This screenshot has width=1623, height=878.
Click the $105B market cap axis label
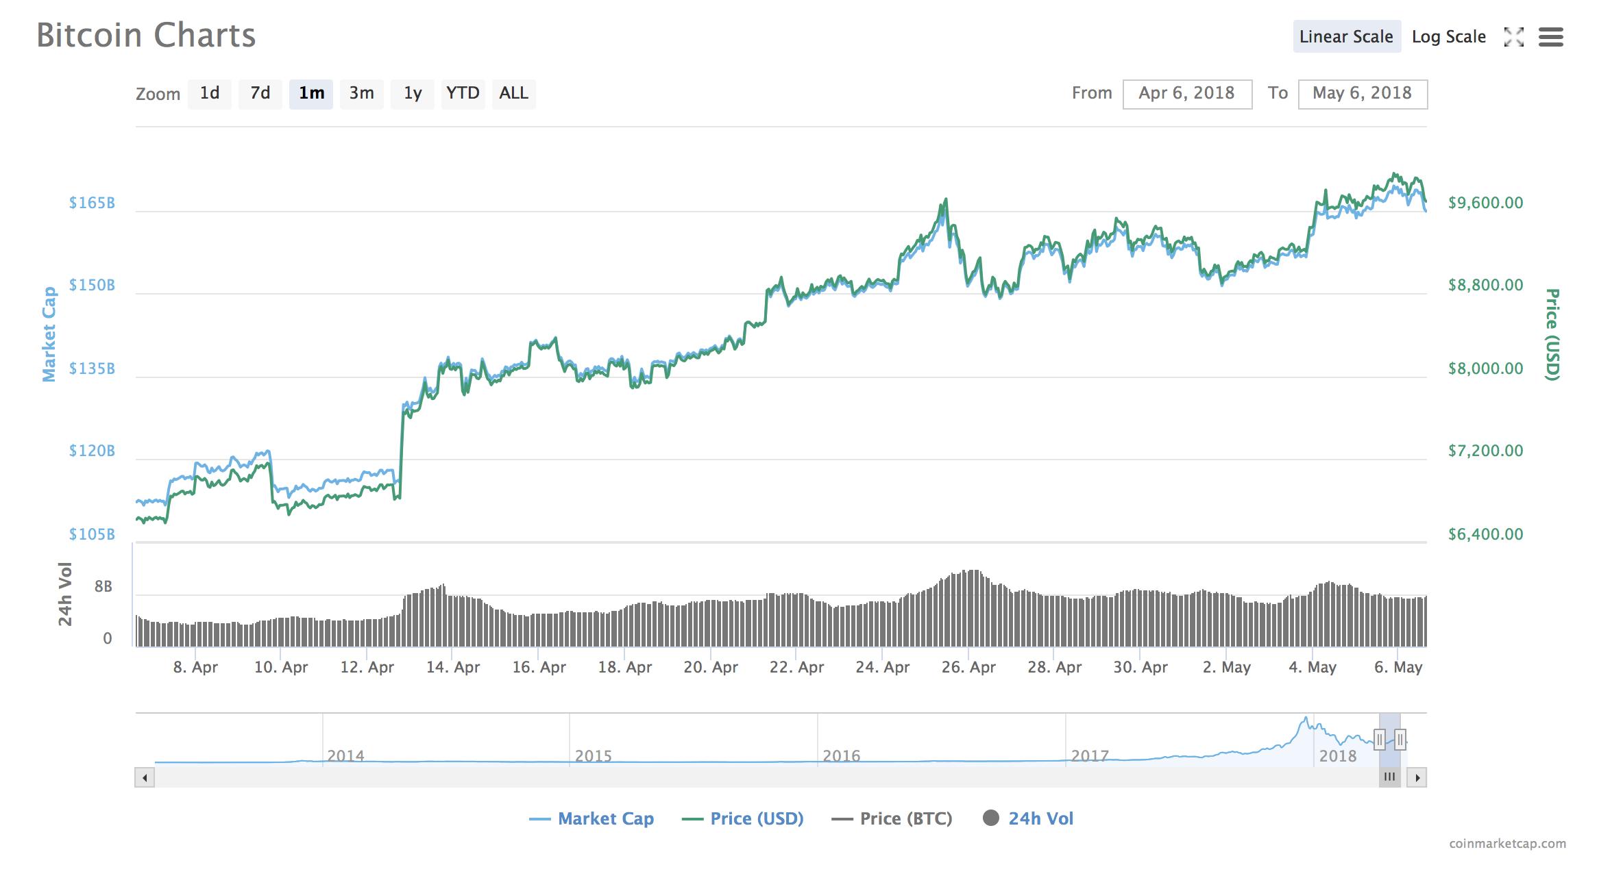(x=92, y=534)
